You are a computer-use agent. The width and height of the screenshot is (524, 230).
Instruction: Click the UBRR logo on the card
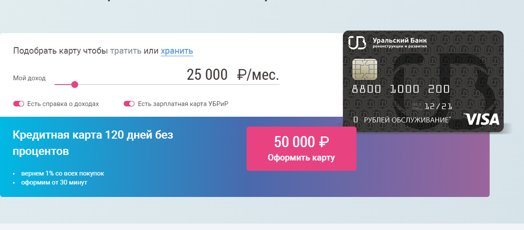[x=357, y=42]
